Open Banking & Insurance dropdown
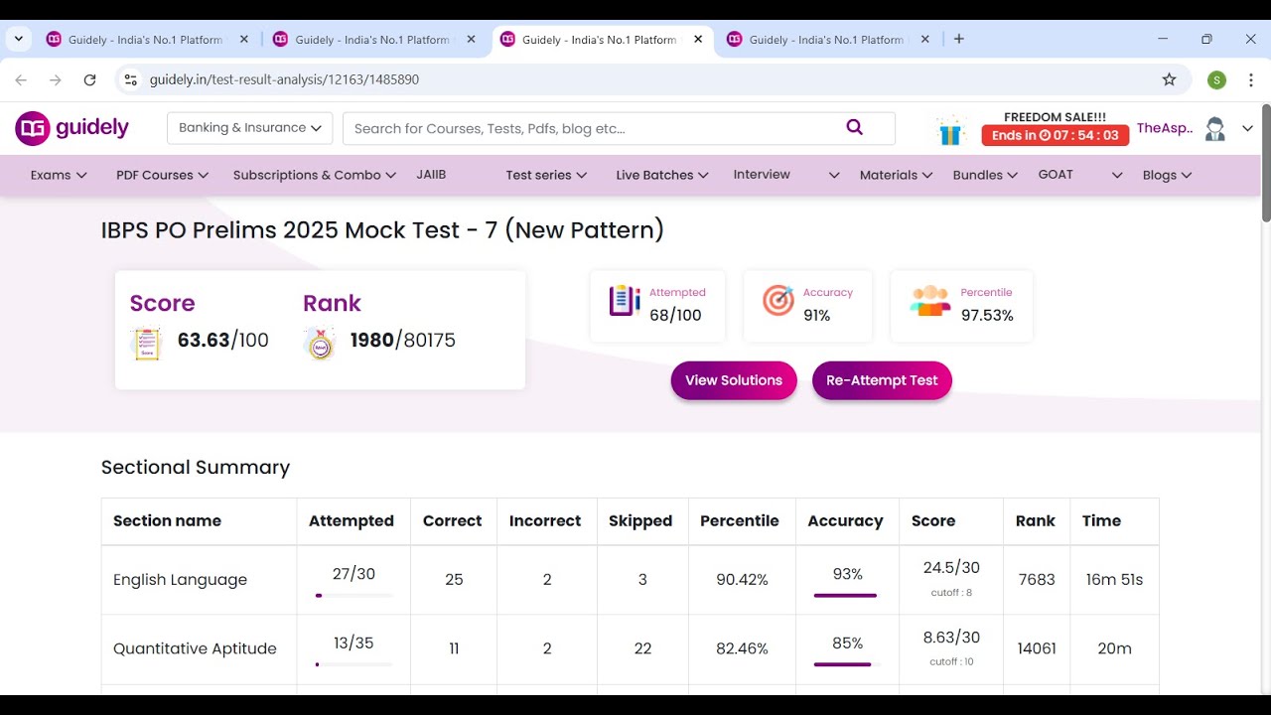Screen dimensions: 1271x715 coord(250,128)
